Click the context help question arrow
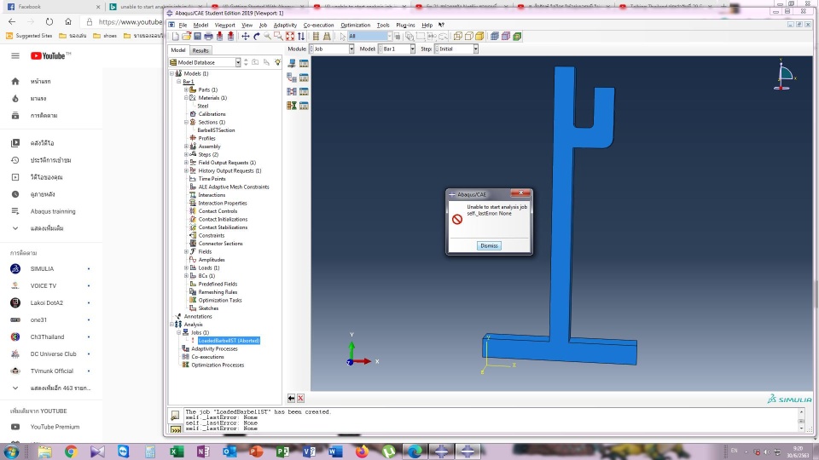The height and width of the screenshot is (460, 819). [441, 25]
